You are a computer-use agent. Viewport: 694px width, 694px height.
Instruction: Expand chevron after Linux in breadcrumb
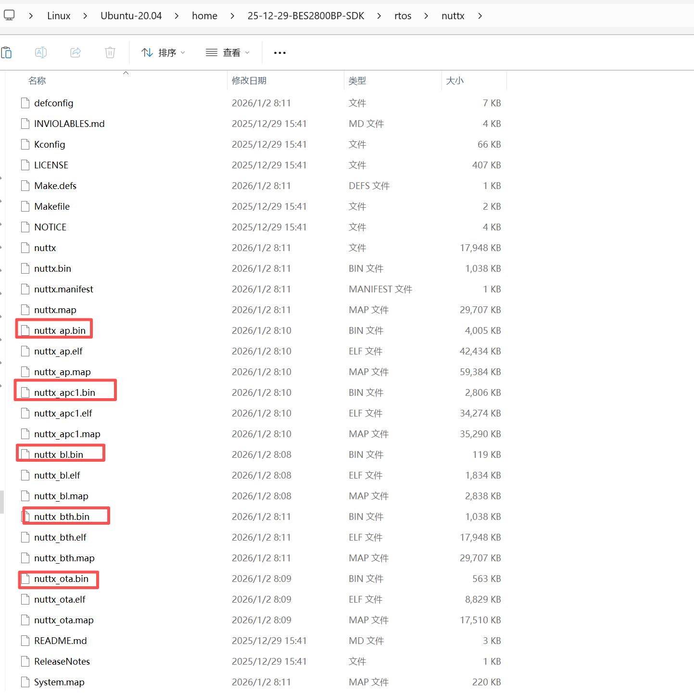pyautogui.click(x=85, y=16)
